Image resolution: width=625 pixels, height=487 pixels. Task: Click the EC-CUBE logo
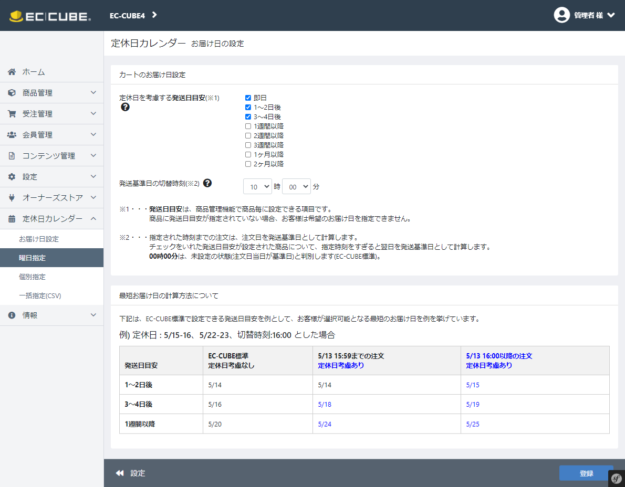(x=50, y=16)
